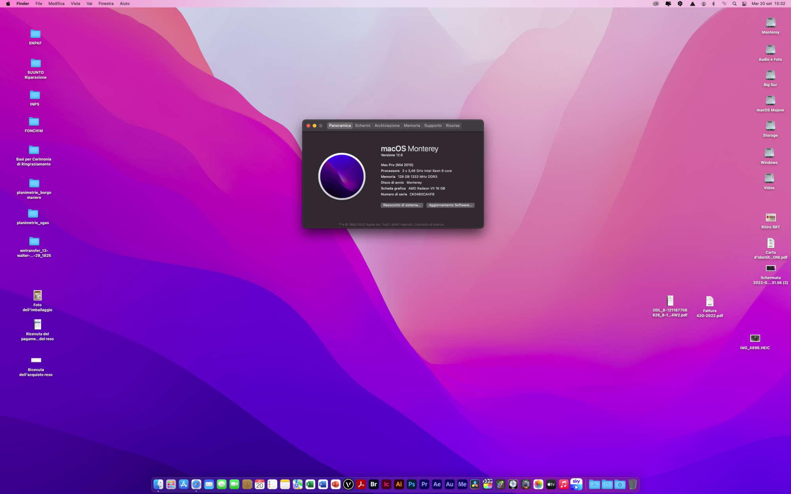Select the Memoria tab

pos(412,126)
